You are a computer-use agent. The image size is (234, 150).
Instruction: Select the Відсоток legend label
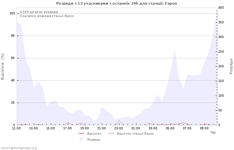(94, 134)
